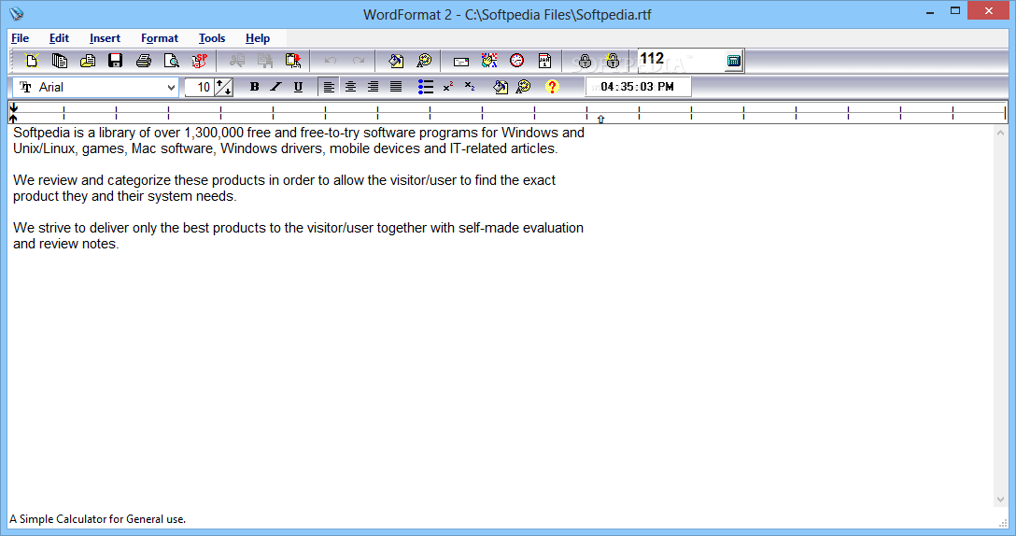1016x536 pixels.
Task: Expand the Arial font dropdown
Action: tap(171, 88)
